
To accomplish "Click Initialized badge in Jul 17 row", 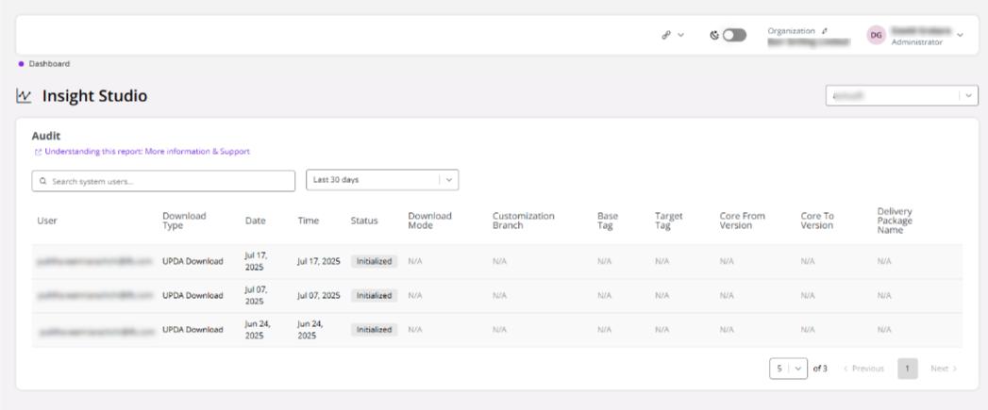I will tap(375, 261).
